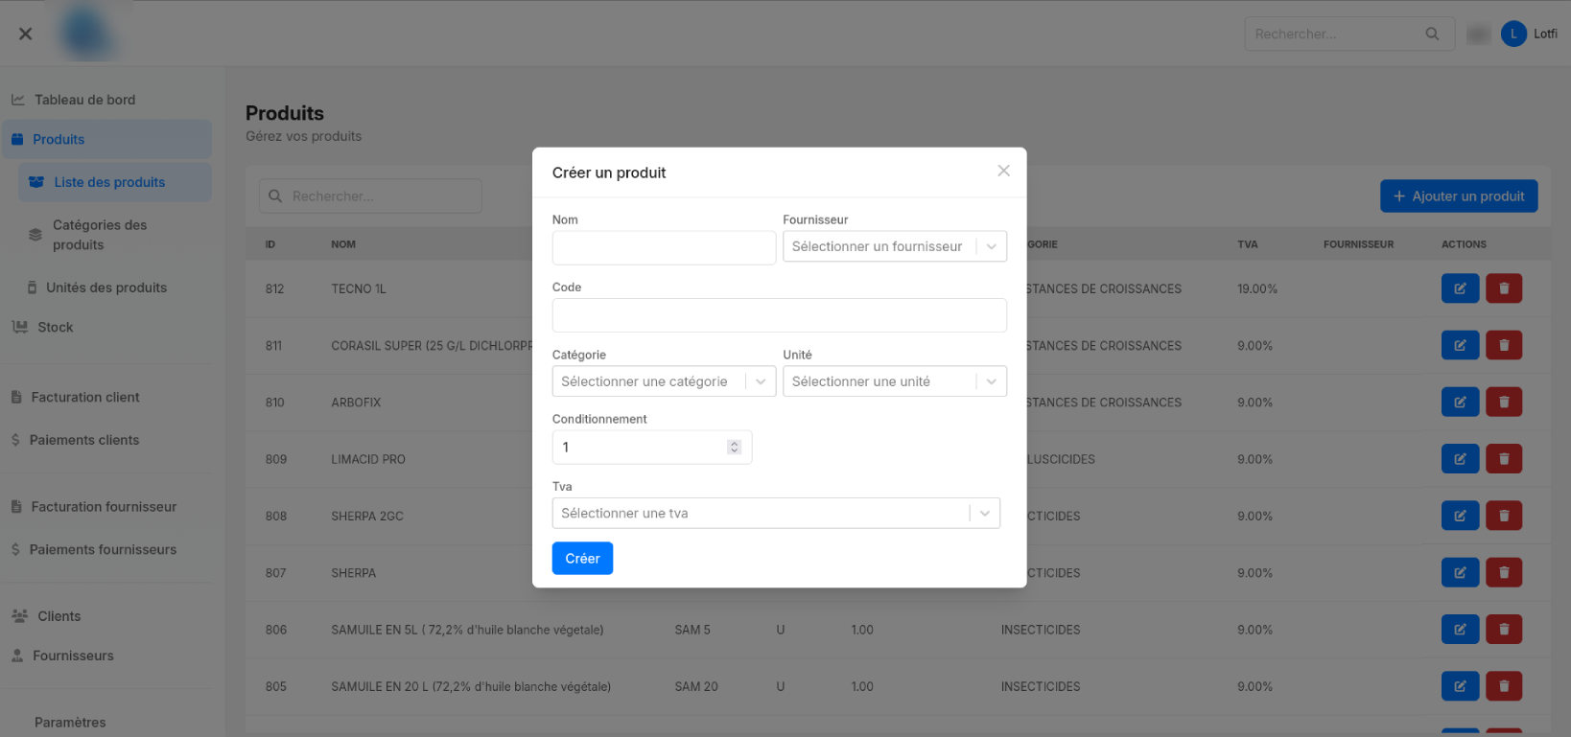Open Liste des produits submenu item

[x=115, y=182]
